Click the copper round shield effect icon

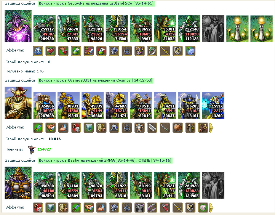click(177, 128)
